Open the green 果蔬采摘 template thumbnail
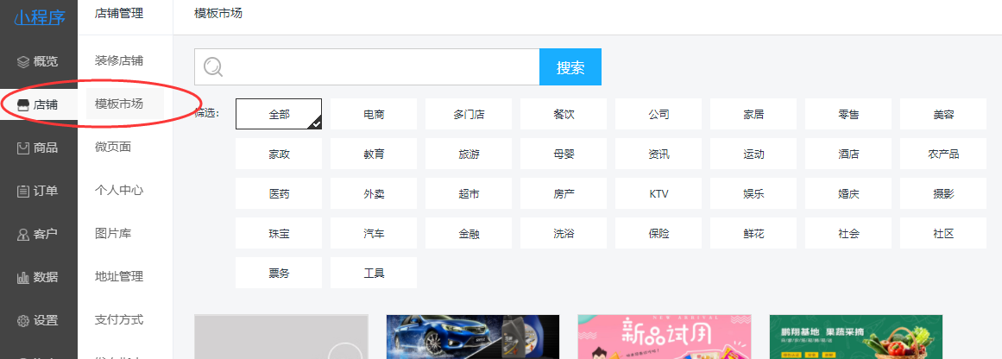The width and height of the screenshot is (1002, 359). [856, 337]
